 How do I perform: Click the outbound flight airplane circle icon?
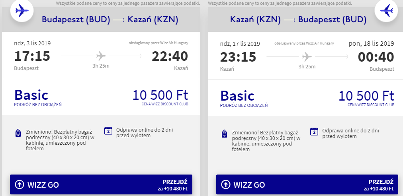22,11
